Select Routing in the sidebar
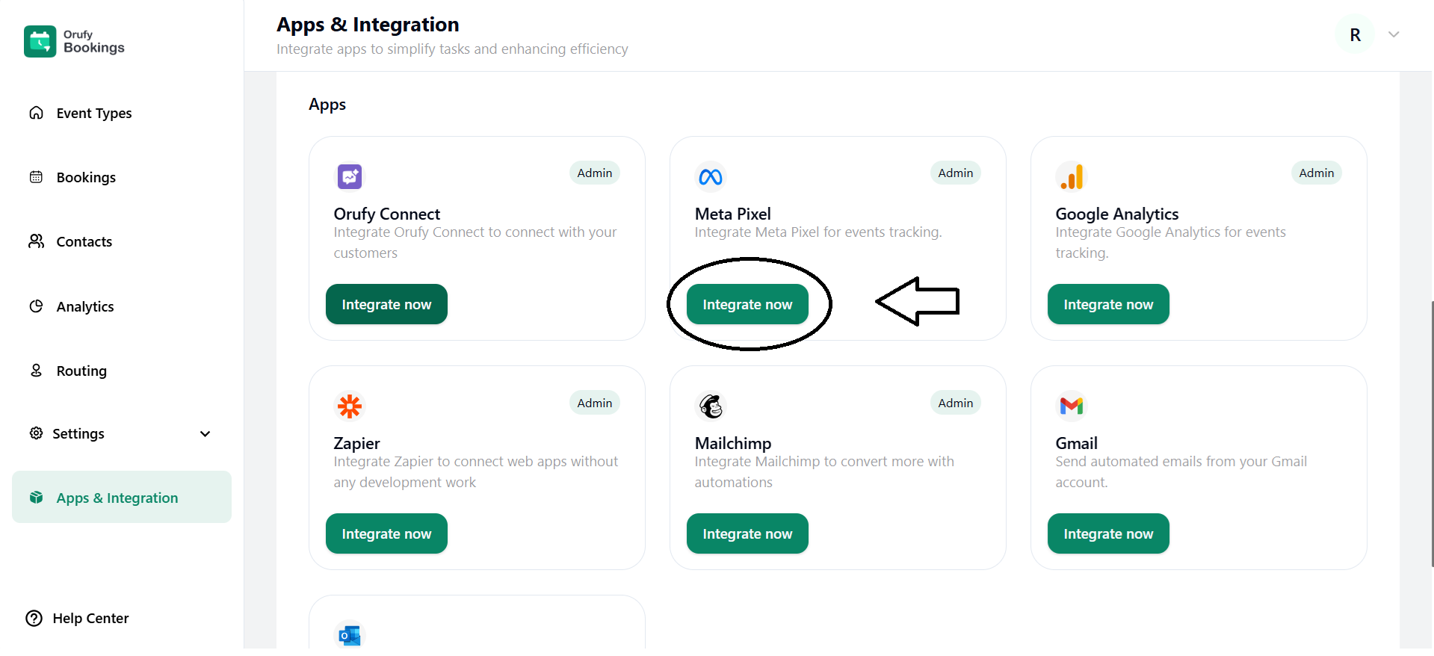 [x=81, y=371]
